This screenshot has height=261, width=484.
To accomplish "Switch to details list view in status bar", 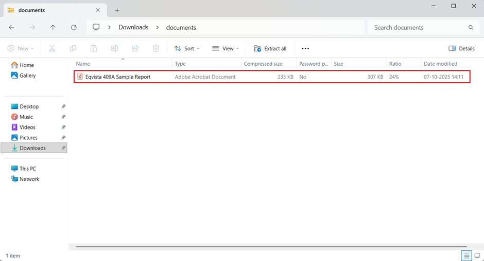I will tap(466, 255).
